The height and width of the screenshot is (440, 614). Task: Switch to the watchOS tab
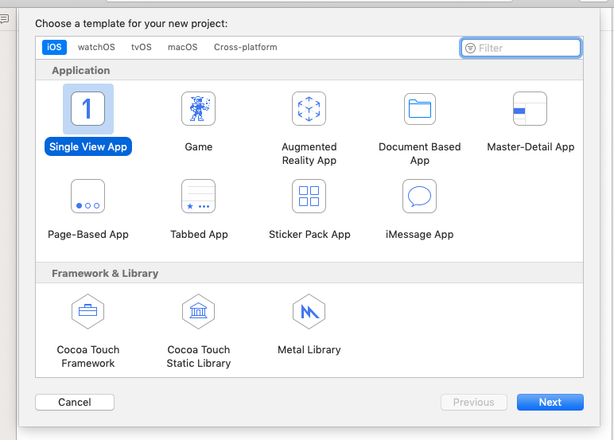[96, 47]
